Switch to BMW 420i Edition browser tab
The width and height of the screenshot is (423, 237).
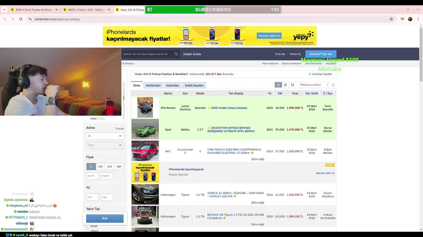[86, 10]
